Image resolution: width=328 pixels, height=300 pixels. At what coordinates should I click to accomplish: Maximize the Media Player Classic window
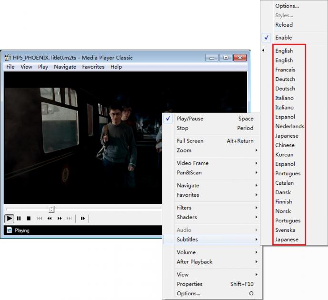pos(226,58)
